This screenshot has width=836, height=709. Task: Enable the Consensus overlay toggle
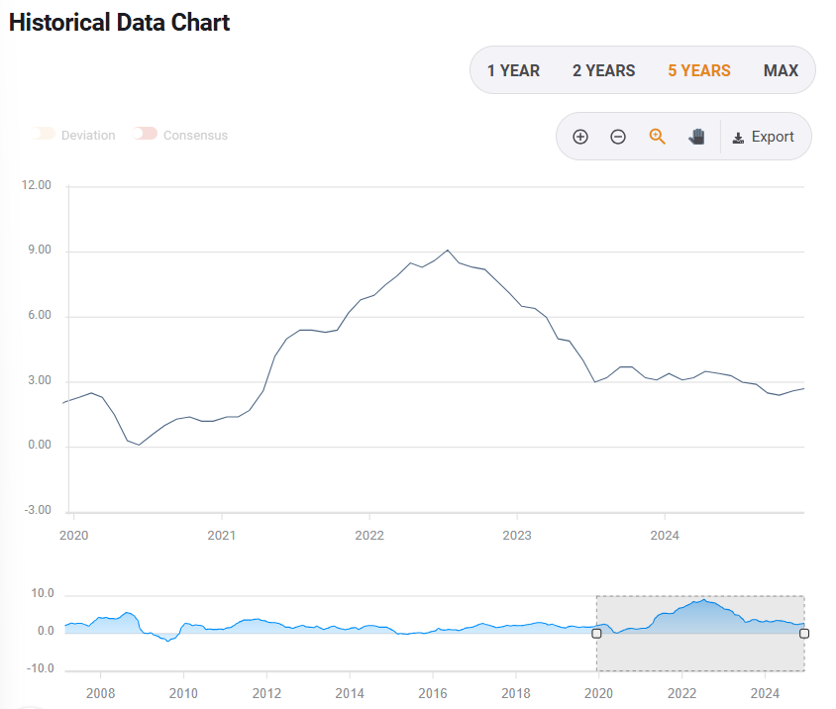coord(146,133)
